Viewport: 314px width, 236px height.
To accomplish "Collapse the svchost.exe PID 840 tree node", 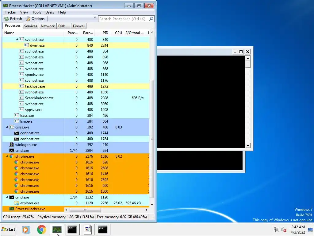I will click(x=17, y=40).
